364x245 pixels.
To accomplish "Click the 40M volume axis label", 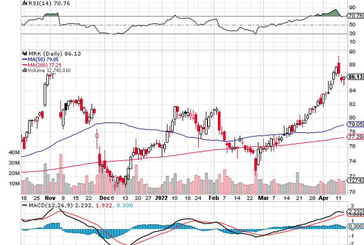I will pyautogui.click(x=14, y=152).
